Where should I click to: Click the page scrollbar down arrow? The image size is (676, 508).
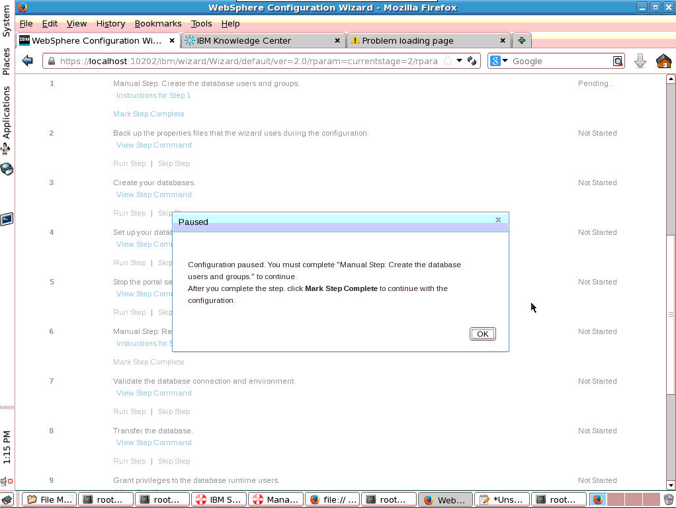pos(671,485)
